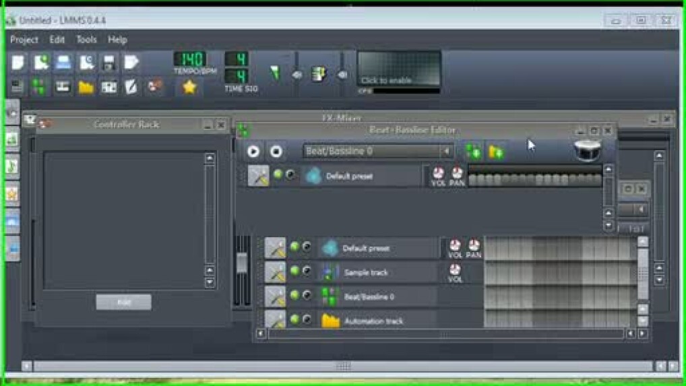Open the Beat/Bassline 0 dropdown selector
This screenshot has width=686, height=386.
tap(445, 152)
